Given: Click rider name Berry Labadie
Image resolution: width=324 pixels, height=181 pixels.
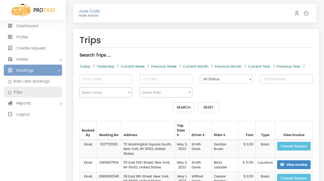Looking at the screenshot, I should (220, 165).
